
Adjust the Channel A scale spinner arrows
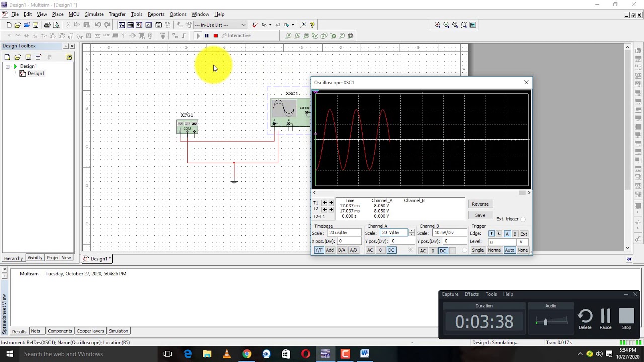tap(411, 233)
